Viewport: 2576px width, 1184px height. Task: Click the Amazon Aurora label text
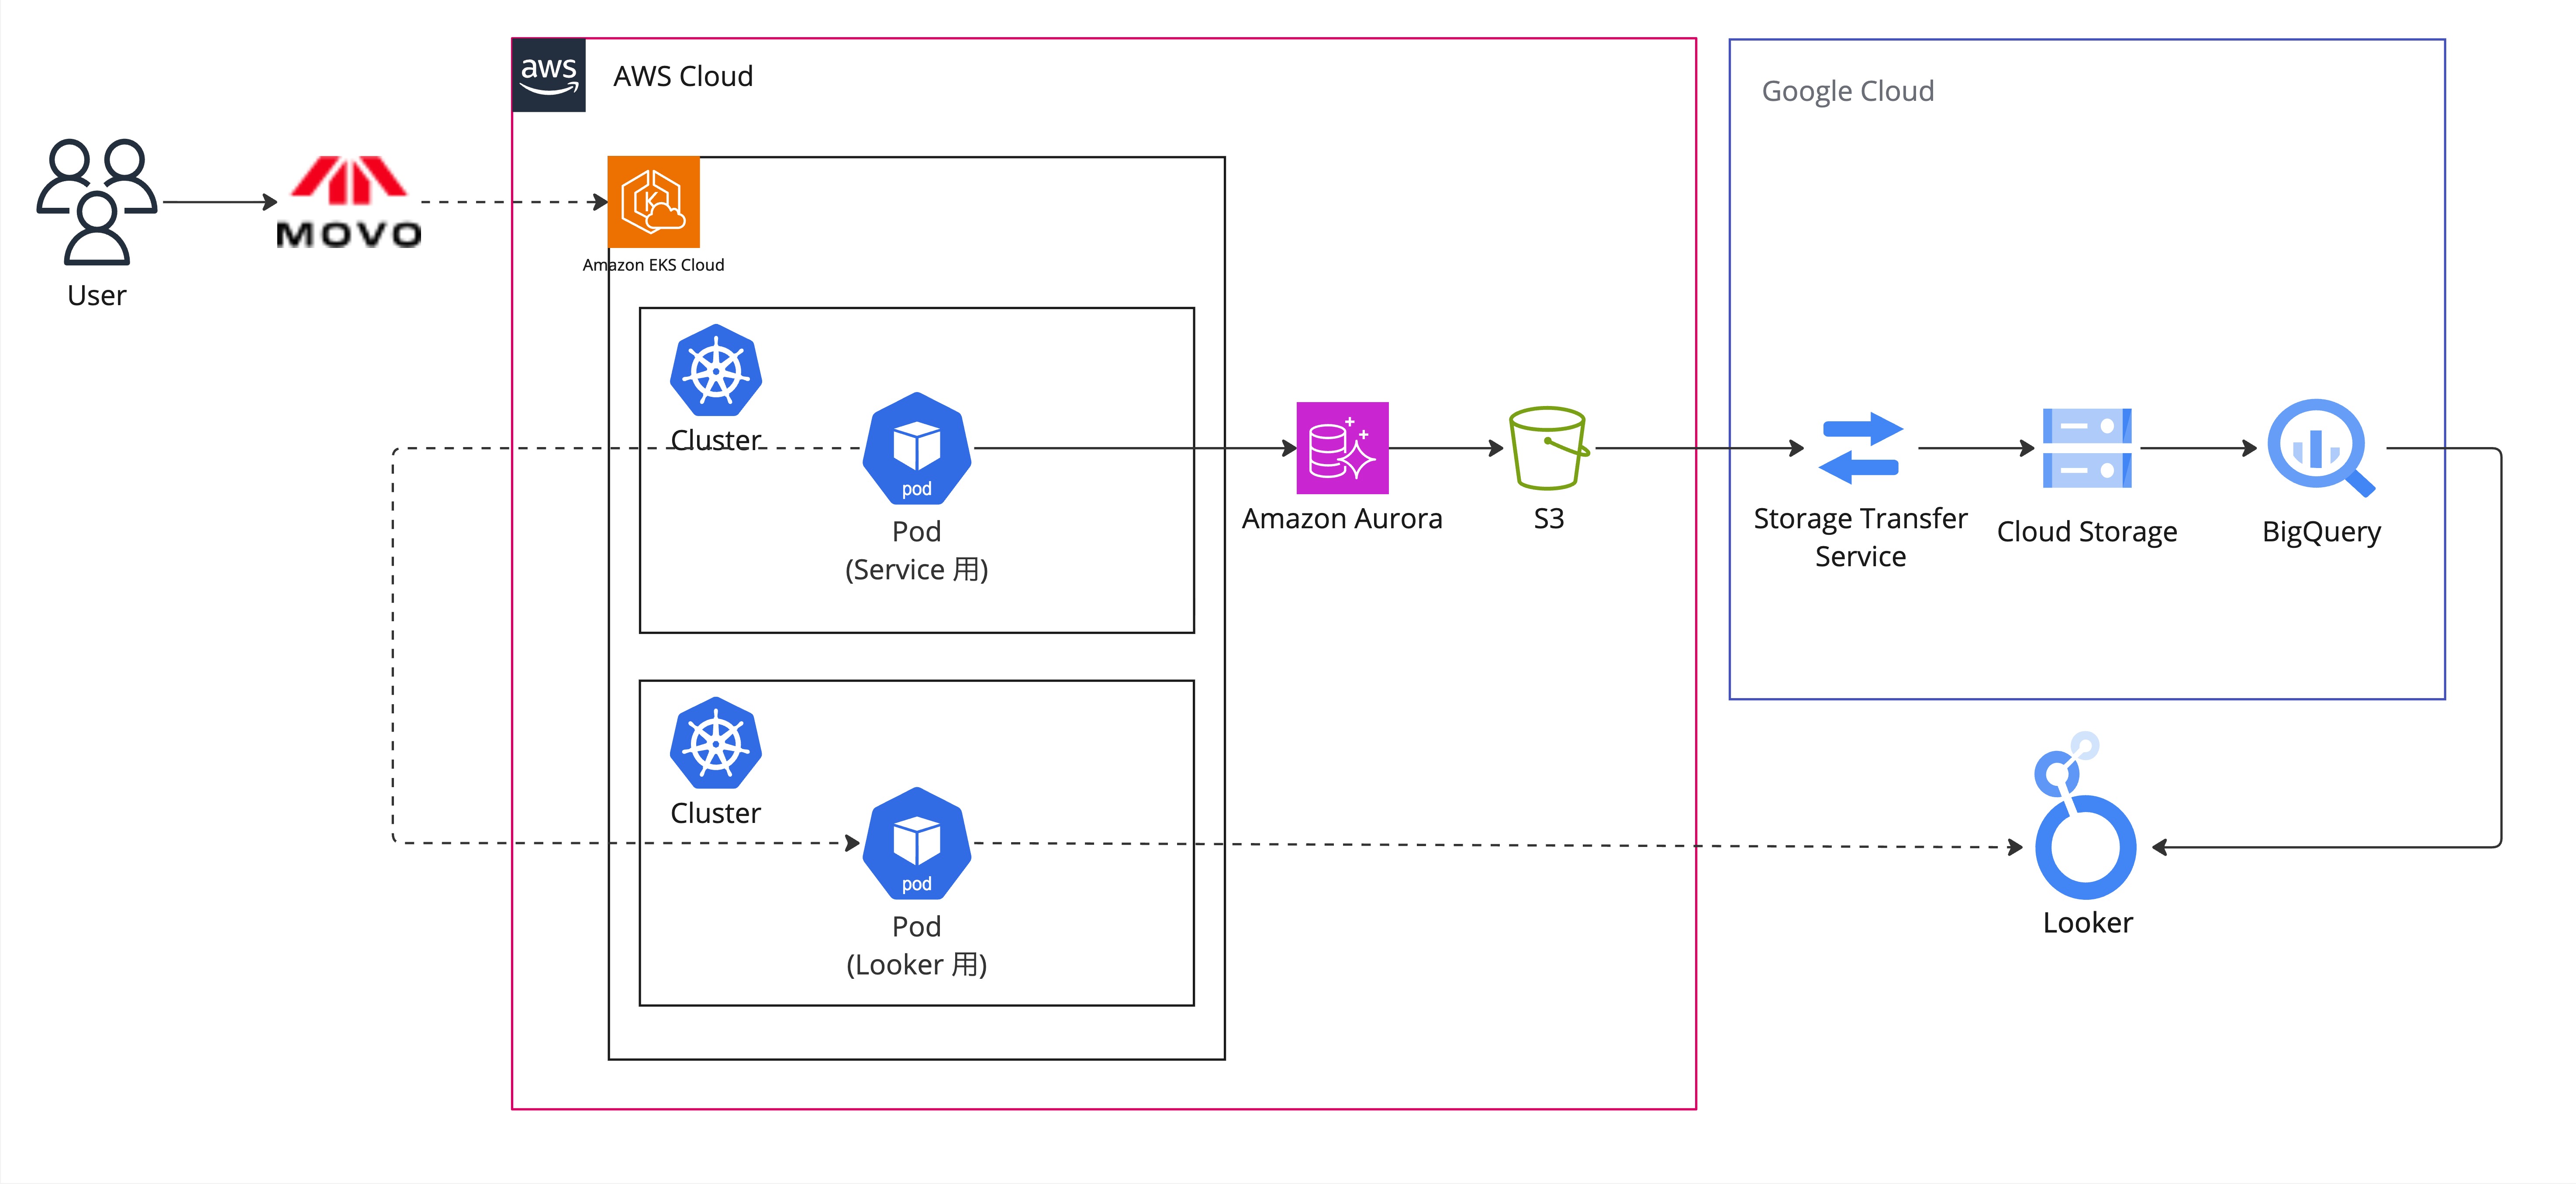[1342, 519]
